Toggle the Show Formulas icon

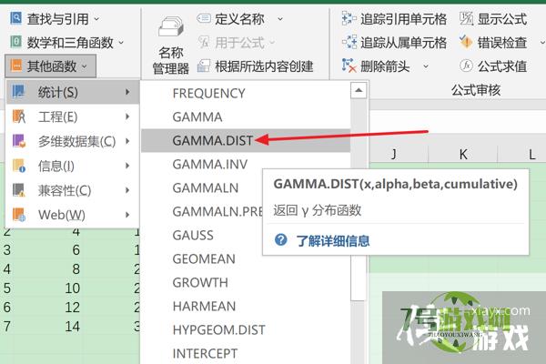467,18
